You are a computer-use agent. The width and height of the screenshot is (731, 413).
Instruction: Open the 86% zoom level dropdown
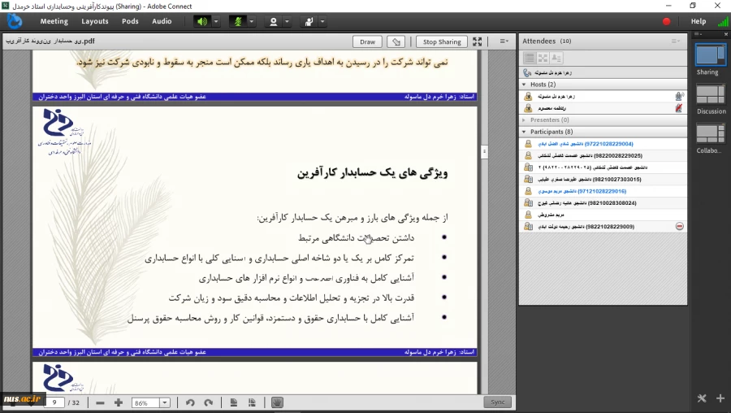165,402
